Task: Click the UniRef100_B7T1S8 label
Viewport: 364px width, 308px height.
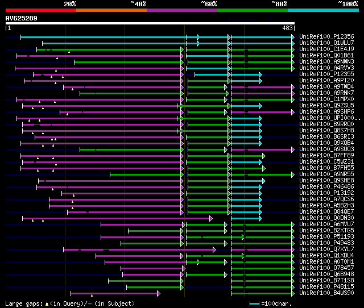Action: pos(326,281)
